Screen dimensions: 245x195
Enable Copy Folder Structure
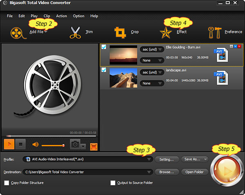click(7, 183)
